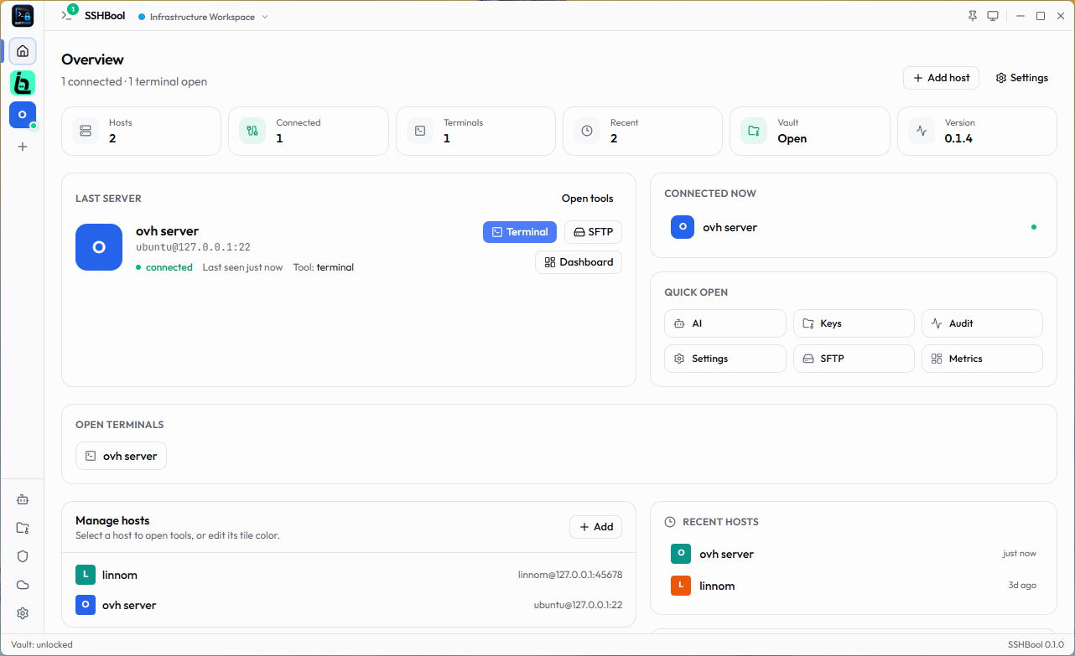Click the Terminals count card

click(x=475, y=131)
